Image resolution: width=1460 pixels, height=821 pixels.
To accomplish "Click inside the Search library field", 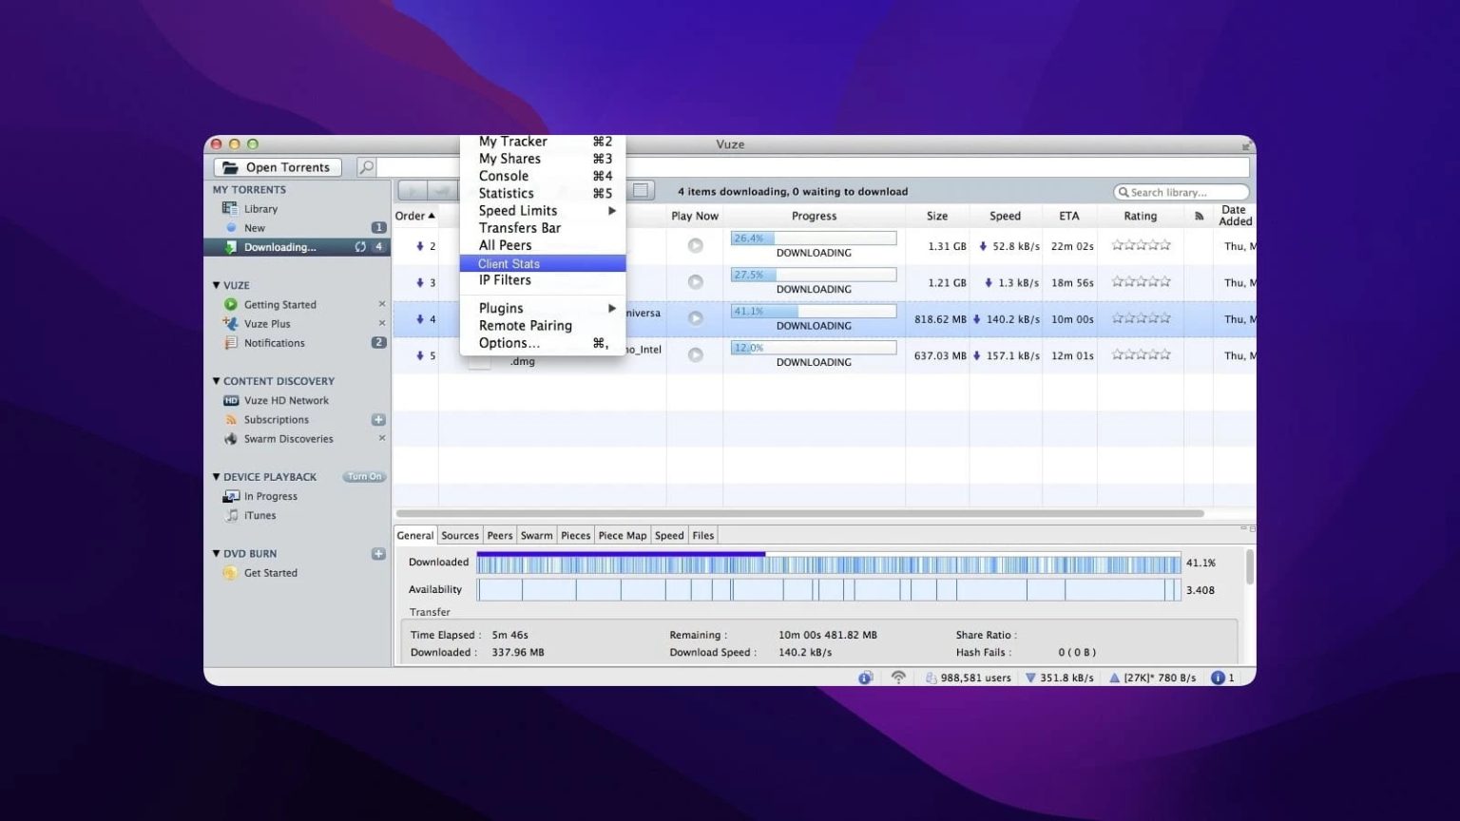I will [1181, 191].
